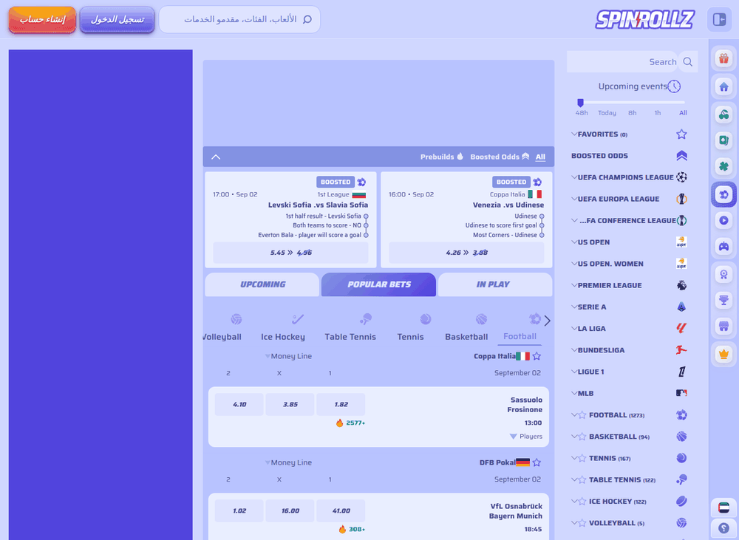Click the sports Search input field

tap(622, 62)
